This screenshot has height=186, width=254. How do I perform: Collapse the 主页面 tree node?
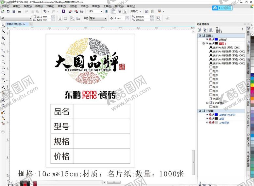click(200, 111)
